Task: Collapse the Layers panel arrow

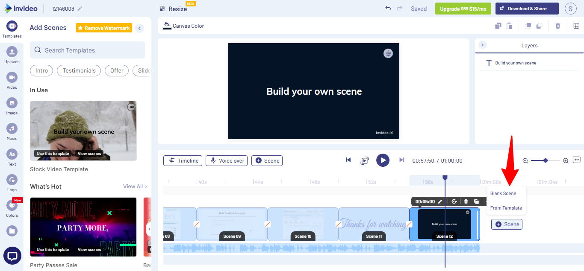Action: (x=482, y=45)
